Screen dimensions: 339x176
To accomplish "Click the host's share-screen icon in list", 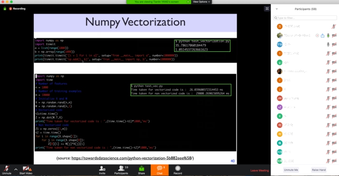I will click(322, 35).
